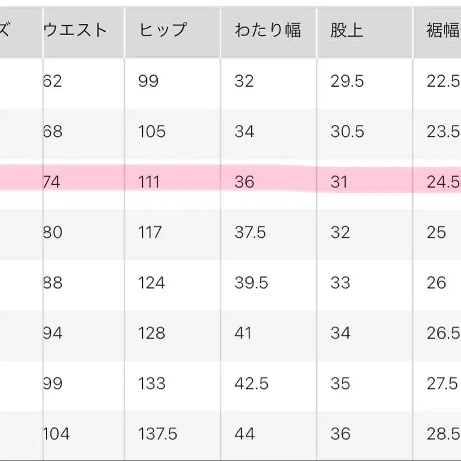
Task: Click hip value 117
Action: click(150, 232)
